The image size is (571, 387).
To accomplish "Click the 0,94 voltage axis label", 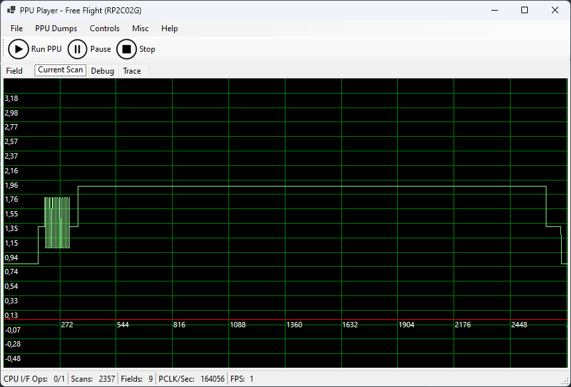I will coord(11,258).
